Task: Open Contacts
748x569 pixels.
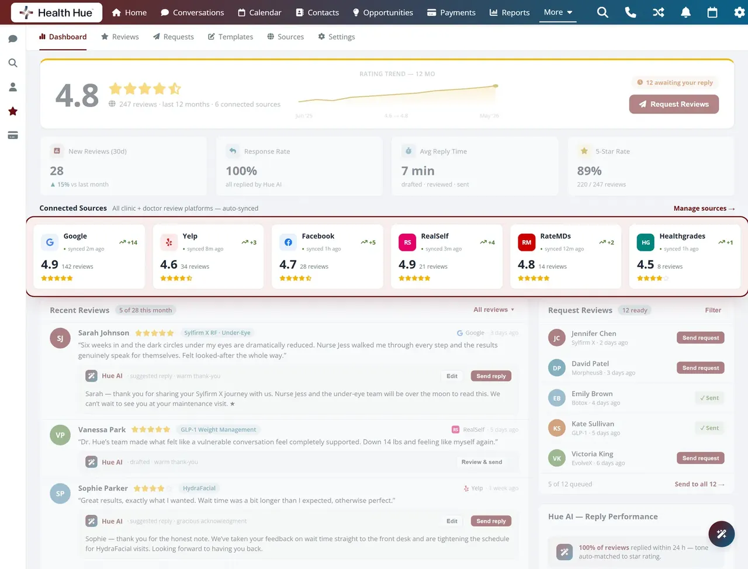Action: pyautogui.click(x=317, y=12)
